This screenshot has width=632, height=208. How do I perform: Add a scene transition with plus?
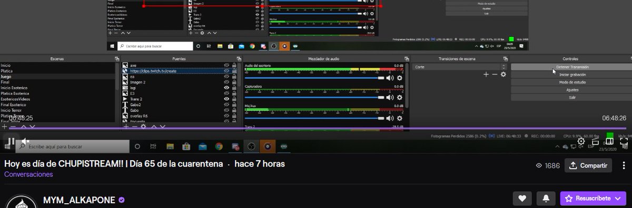tap(486, 75)
